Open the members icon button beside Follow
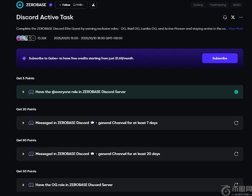 93,5
